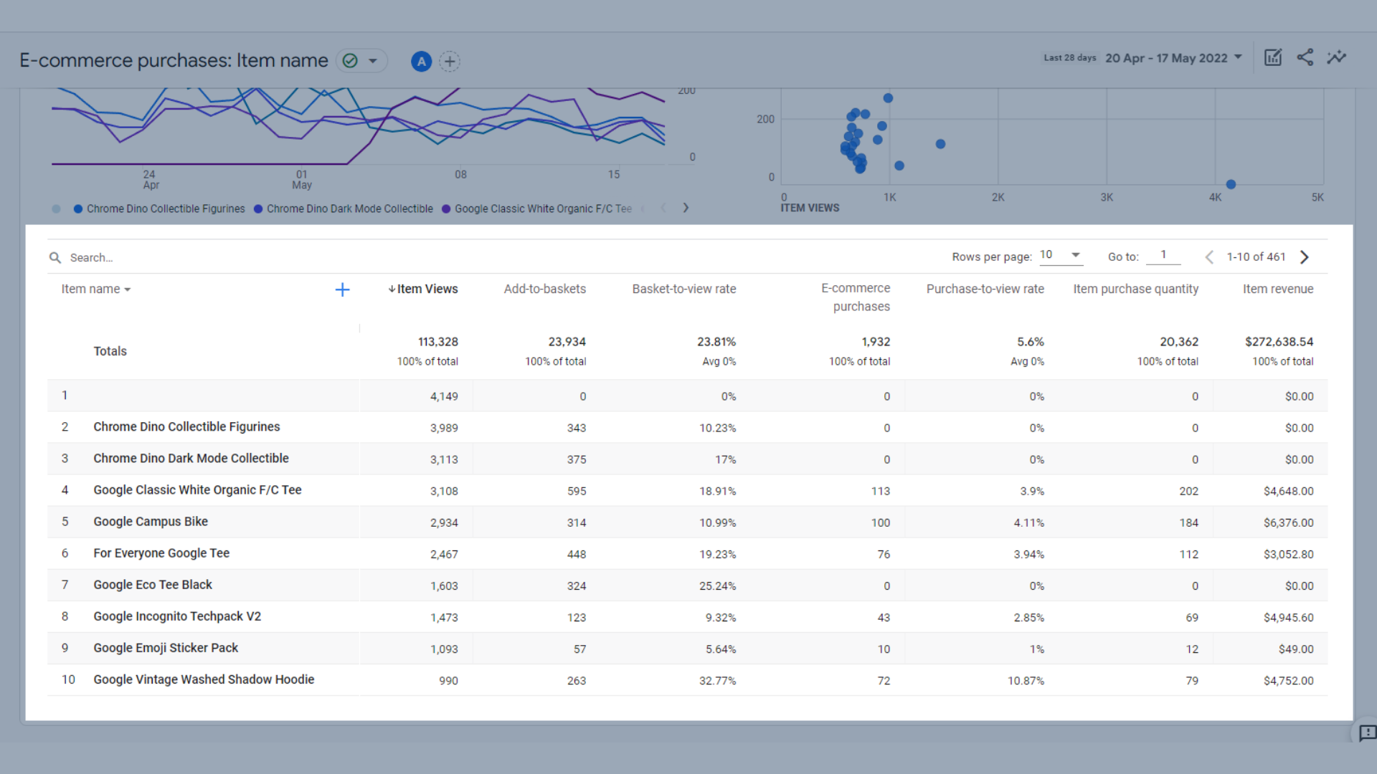Click the blue plus add dimension icon
Image resolution: width=1377 pixels, height=774 pixels.
pyautogui.click(x=342, y=290)
